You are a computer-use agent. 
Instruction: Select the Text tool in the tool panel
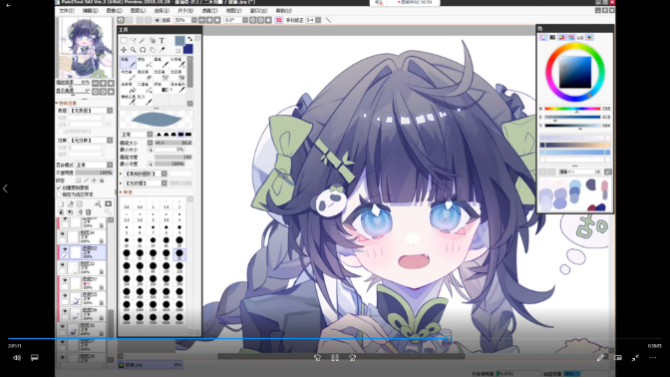162,41
